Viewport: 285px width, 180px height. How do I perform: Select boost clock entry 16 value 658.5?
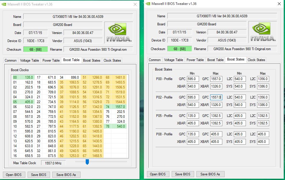tap(26, 156)
